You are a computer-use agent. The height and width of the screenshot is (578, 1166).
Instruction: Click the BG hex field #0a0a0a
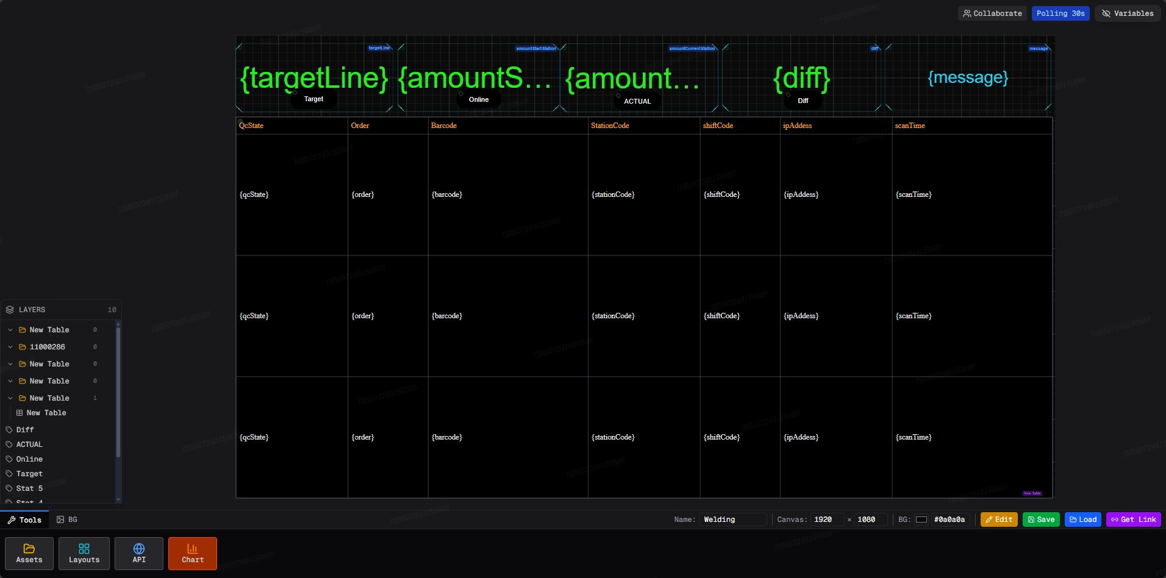click(x=950, y=519)
